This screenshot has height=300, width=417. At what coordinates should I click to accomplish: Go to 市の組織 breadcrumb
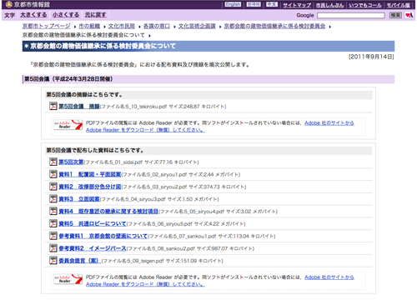tap(89, 26)
